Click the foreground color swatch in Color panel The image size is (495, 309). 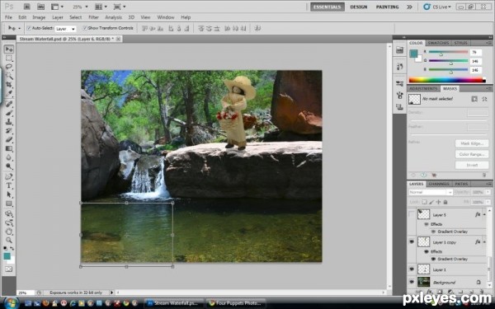click(413, 54)
